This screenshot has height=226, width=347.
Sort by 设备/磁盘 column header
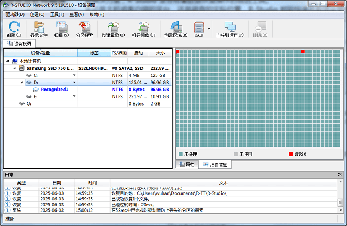click(41, 53)
